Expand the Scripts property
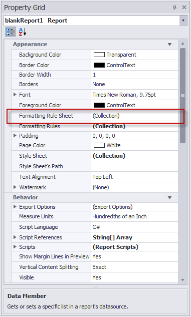 click(x=15, y=247)
